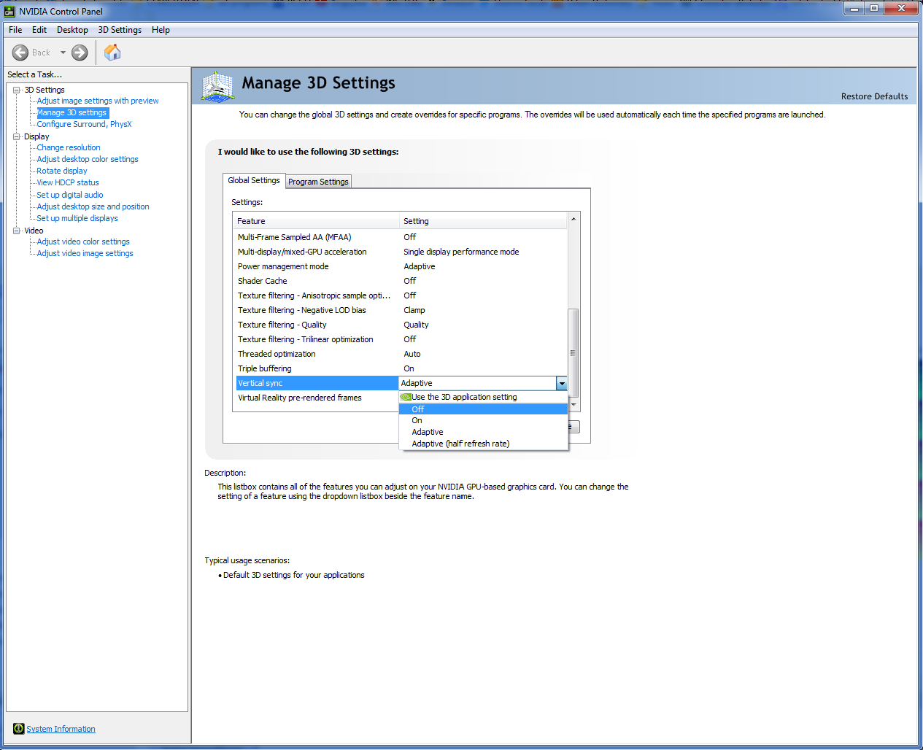
Task: Open Change resolution task
Action: tap(69, 147)
